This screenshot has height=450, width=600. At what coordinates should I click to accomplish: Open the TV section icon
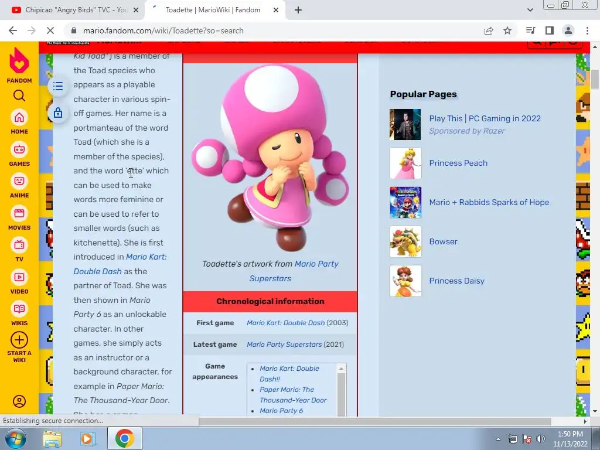[19, 246]
